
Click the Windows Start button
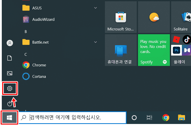coord(9,118)
